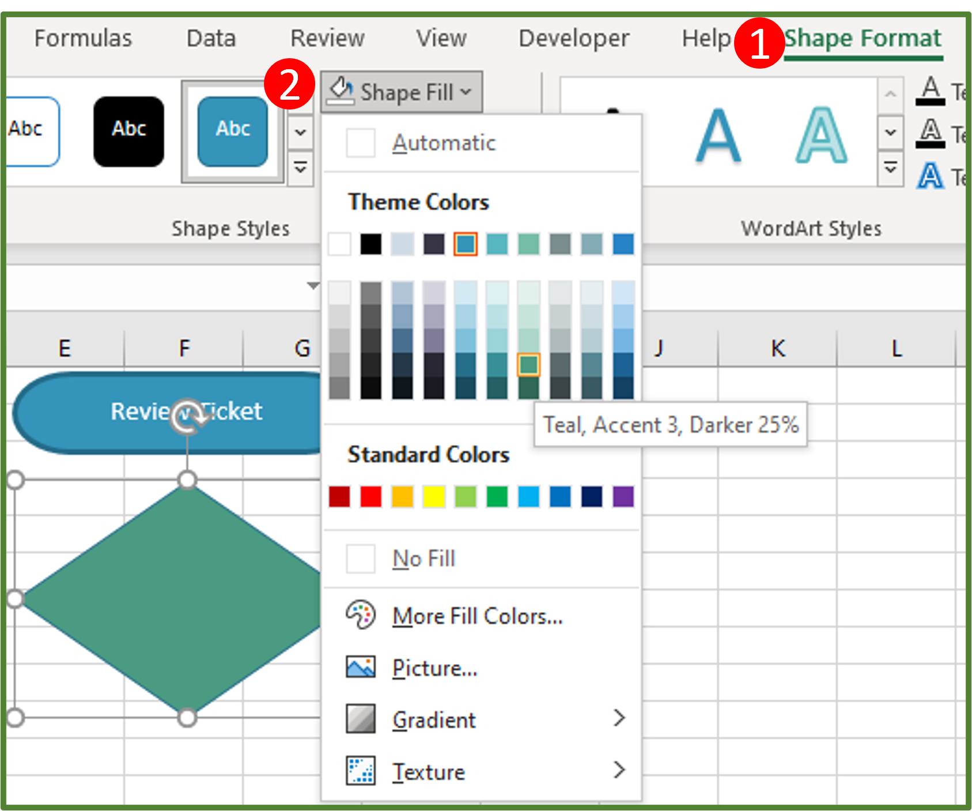Open the Gradient submenu arrow

click(x=621, y=719)
